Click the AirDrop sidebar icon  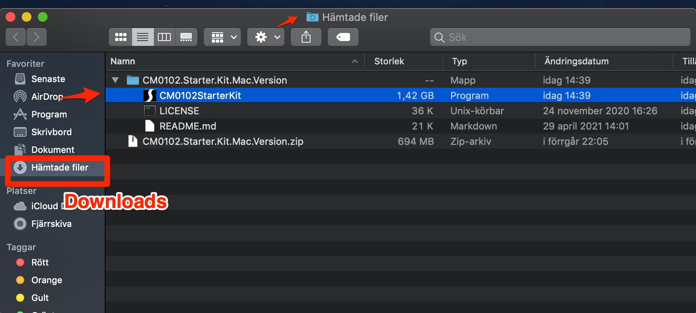pos(20,97)
